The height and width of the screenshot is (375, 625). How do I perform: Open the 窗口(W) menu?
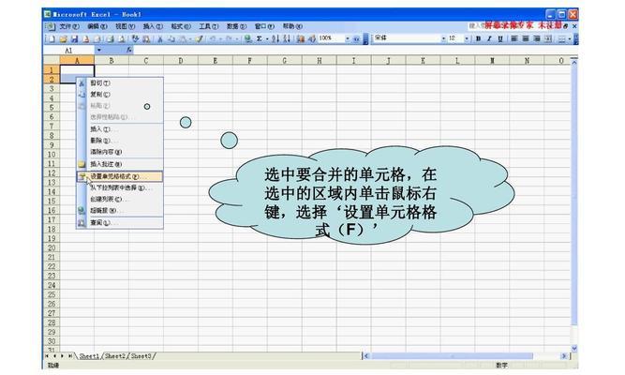[x=264, y=26]
